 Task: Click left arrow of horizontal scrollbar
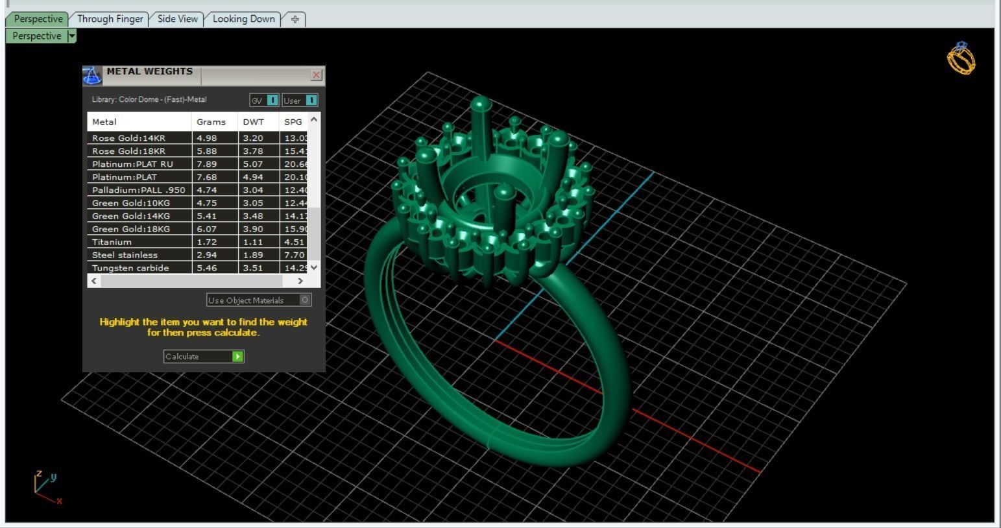click(95, 281)
